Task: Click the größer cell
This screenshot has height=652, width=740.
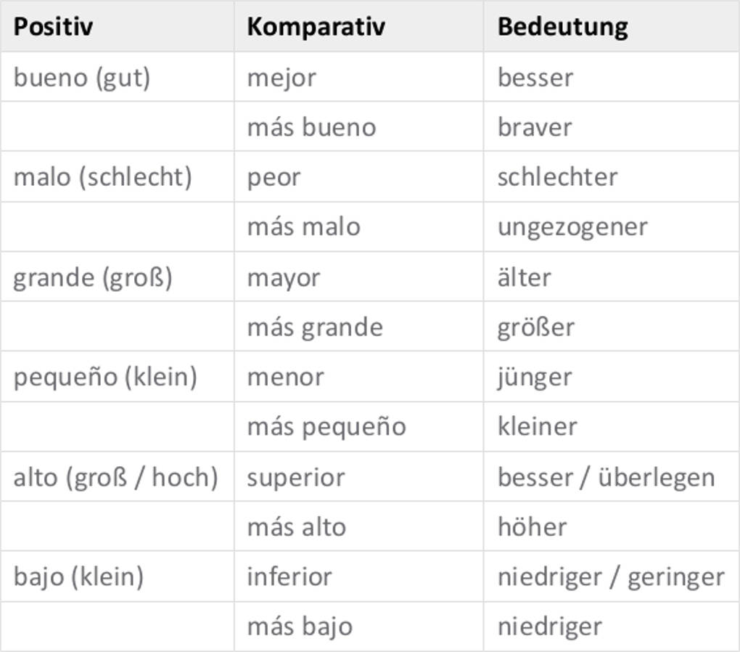Action: point(535,327)
